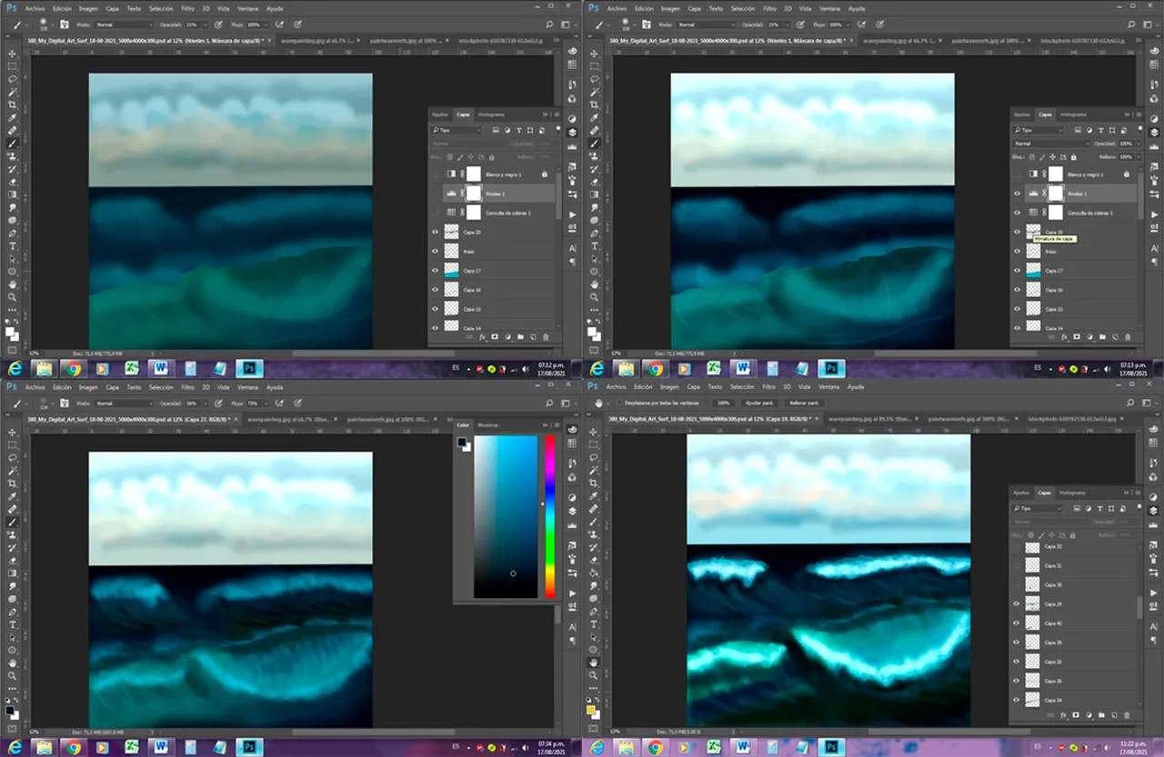Hide the Niveles 1 layer in the 07:13 p.m. window
This screenshot has width=1164, height=757.
1017,194
